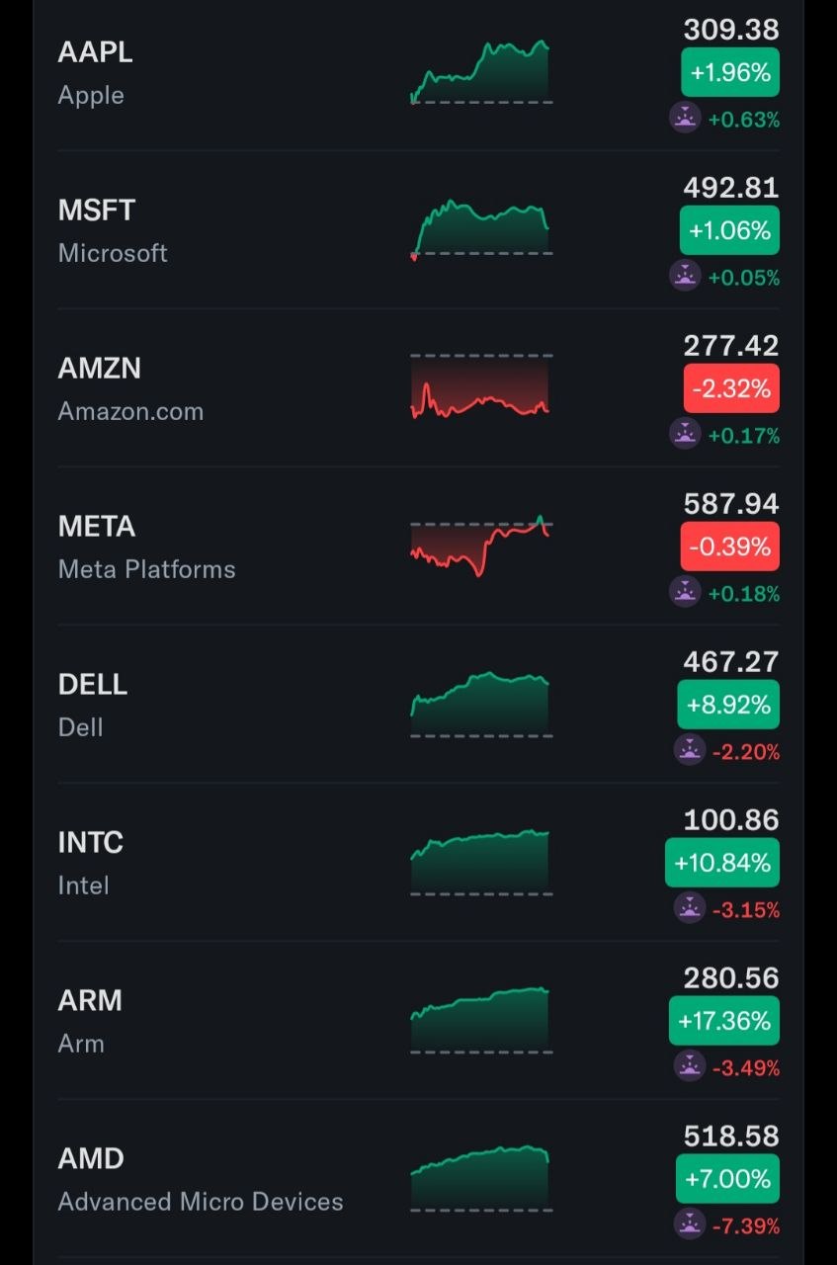Click the after-hours icon beside AMZN +0.17%

point(685,434)
